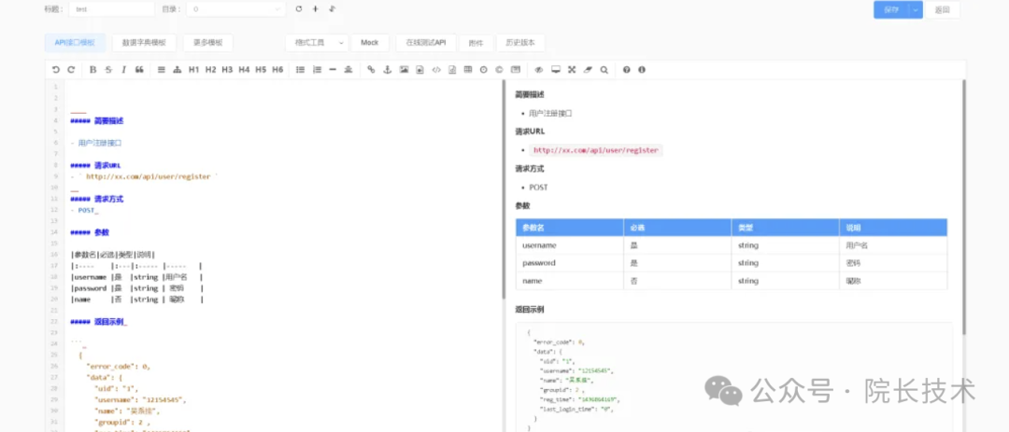This screenshot has width=1009, height=432.
Task: Insert a reference link with anchor icon
Action: point(388,69)
